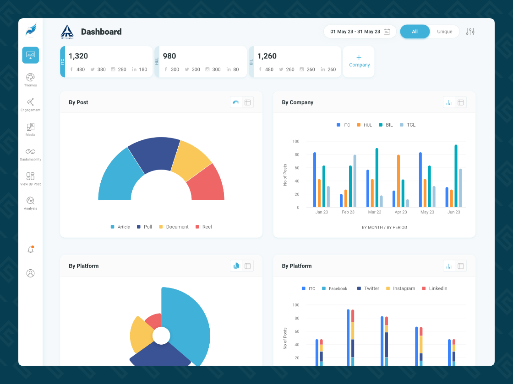Screen dimensions: 513x384
Task: Toggle Poll legend in By Post
Action: [x=144, y=227]
